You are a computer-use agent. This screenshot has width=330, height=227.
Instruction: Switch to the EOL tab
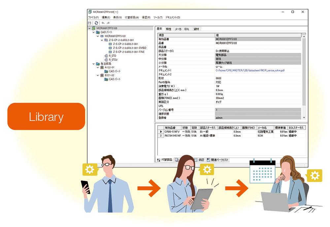pyautogui.click(x=187, y=29)
